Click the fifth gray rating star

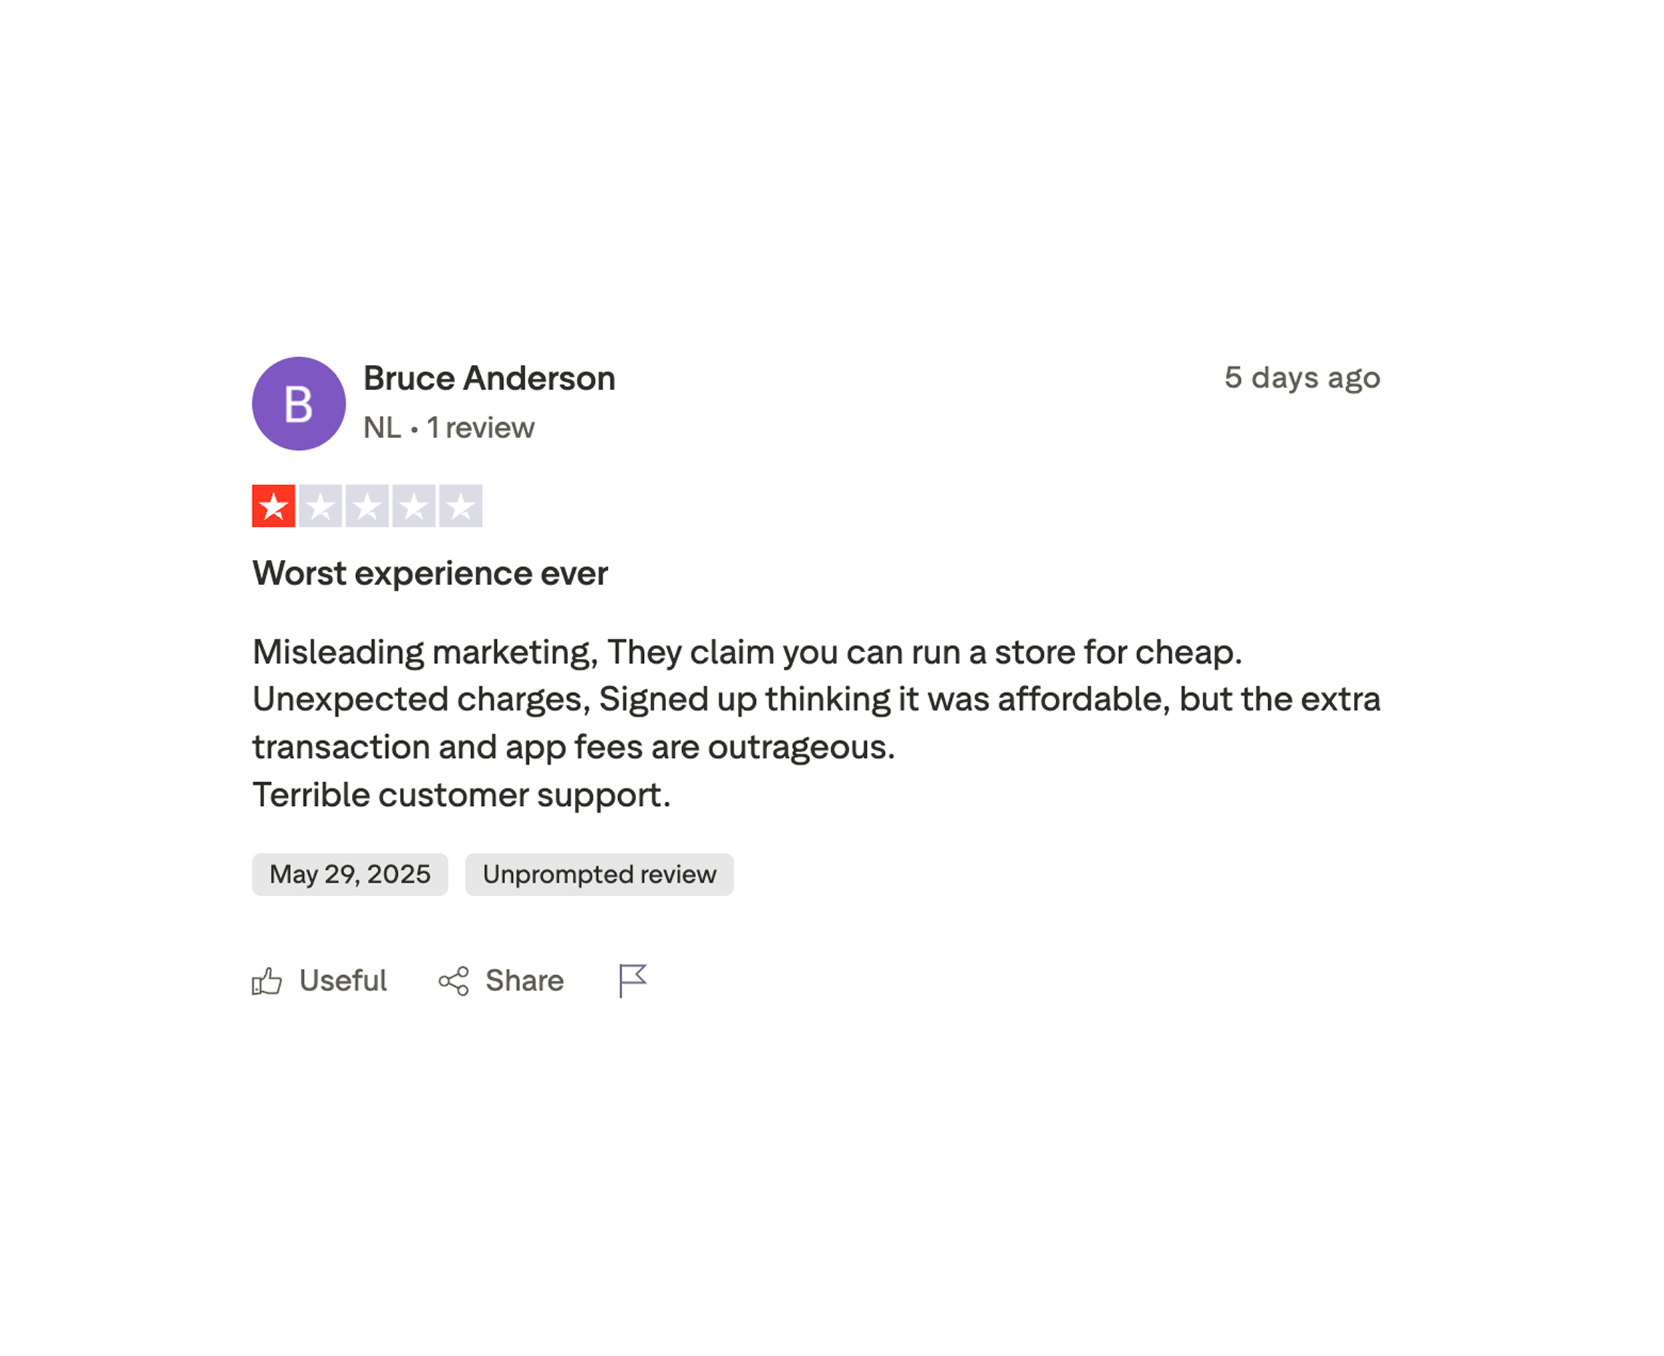pyautogui.click(x=461, y=506)
